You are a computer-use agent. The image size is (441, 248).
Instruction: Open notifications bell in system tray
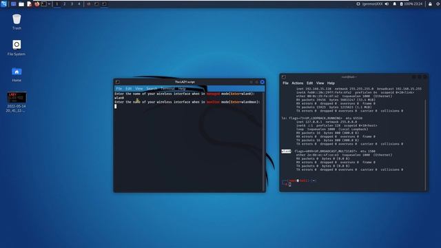click(394, 4)
